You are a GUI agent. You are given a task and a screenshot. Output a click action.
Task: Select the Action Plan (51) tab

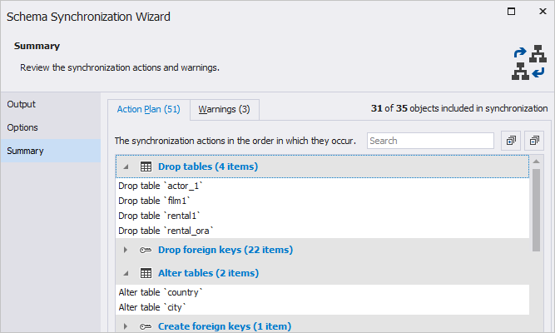point(149,109)
